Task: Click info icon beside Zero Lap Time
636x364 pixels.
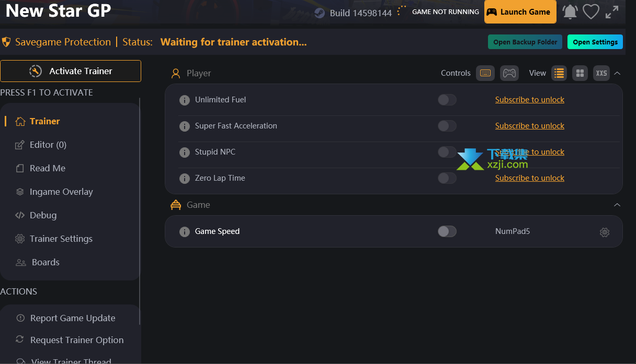Action: pyautogui.click(x=184, y=179)
